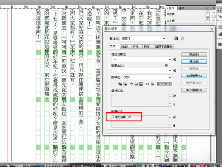Toggle case sensitive Aa option
The width and height of the screenshot is (222, 167).
147,84
